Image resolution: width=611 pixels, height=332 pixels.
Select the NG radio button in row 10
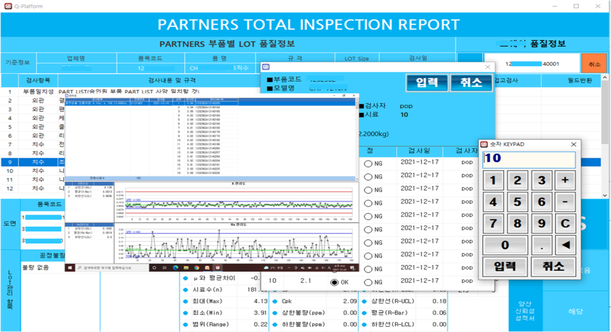click(368, 282)
